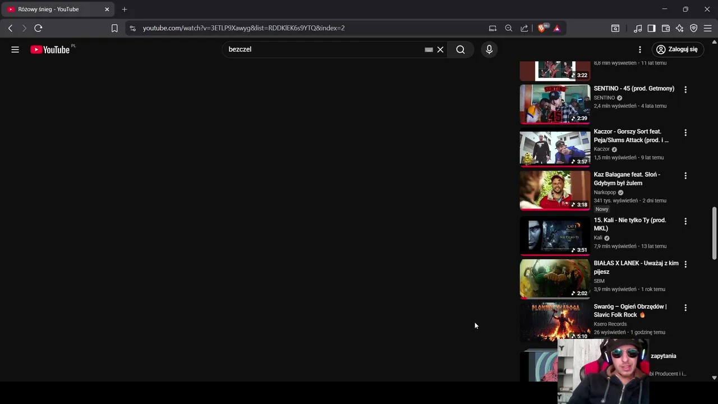The image size is (718, 404).
Task: Open the SENTINO channel name
Action: click(604, 98)
